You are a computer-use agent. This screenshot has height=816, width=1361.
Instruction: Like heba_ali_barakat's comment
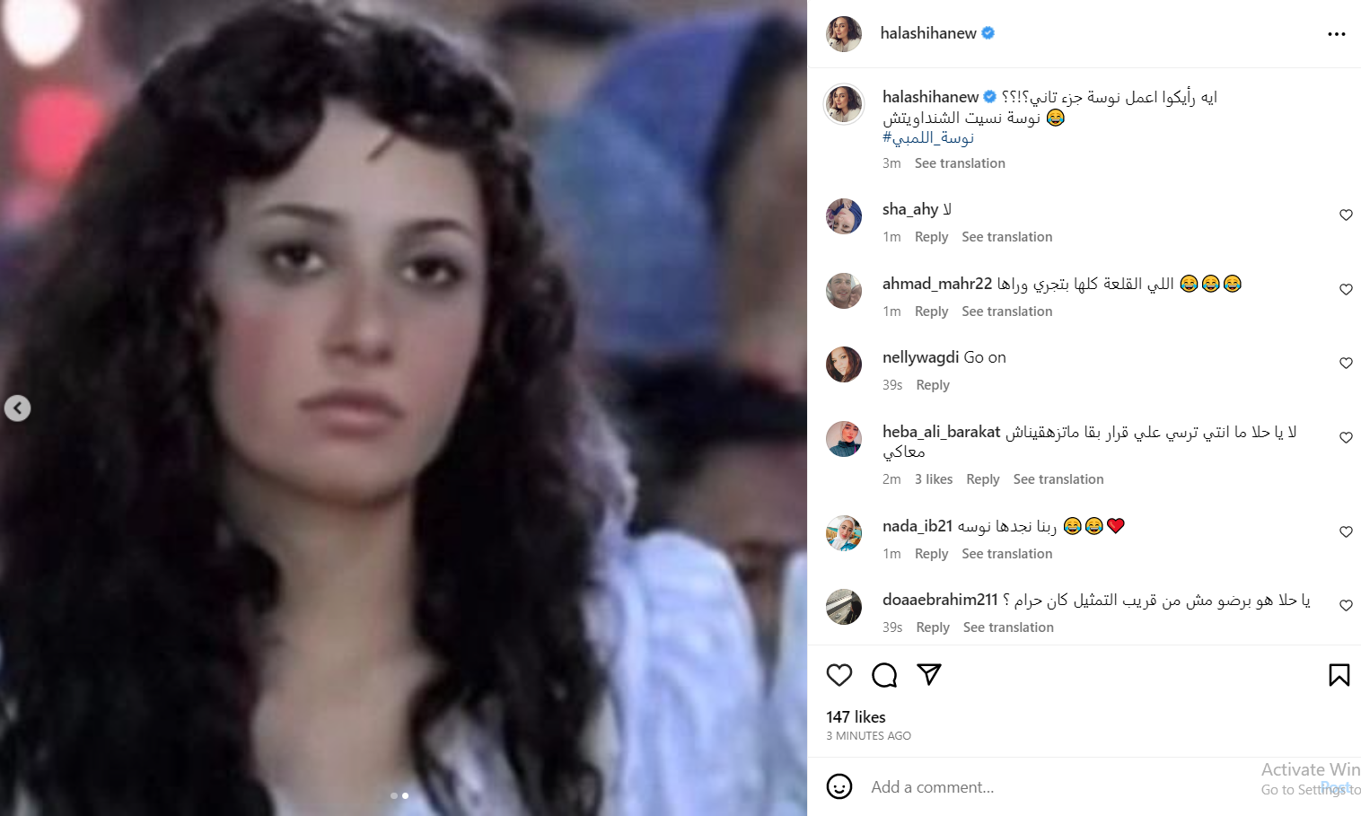click(x=1346, y=438)
